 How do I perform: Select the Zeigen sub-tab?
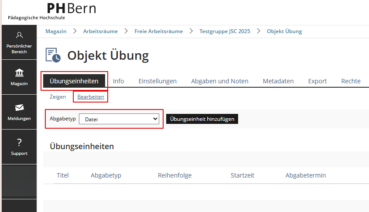click(x=58, y=97)
